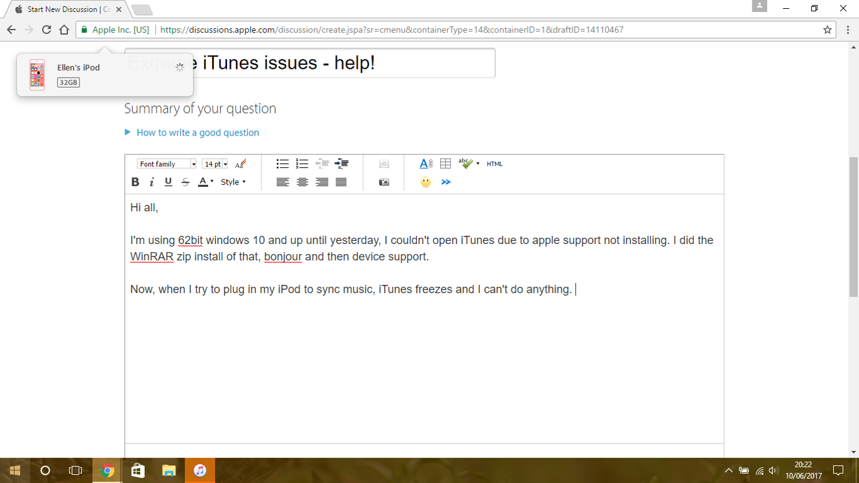Click the browser address bar URL

(x=392, y=30)
